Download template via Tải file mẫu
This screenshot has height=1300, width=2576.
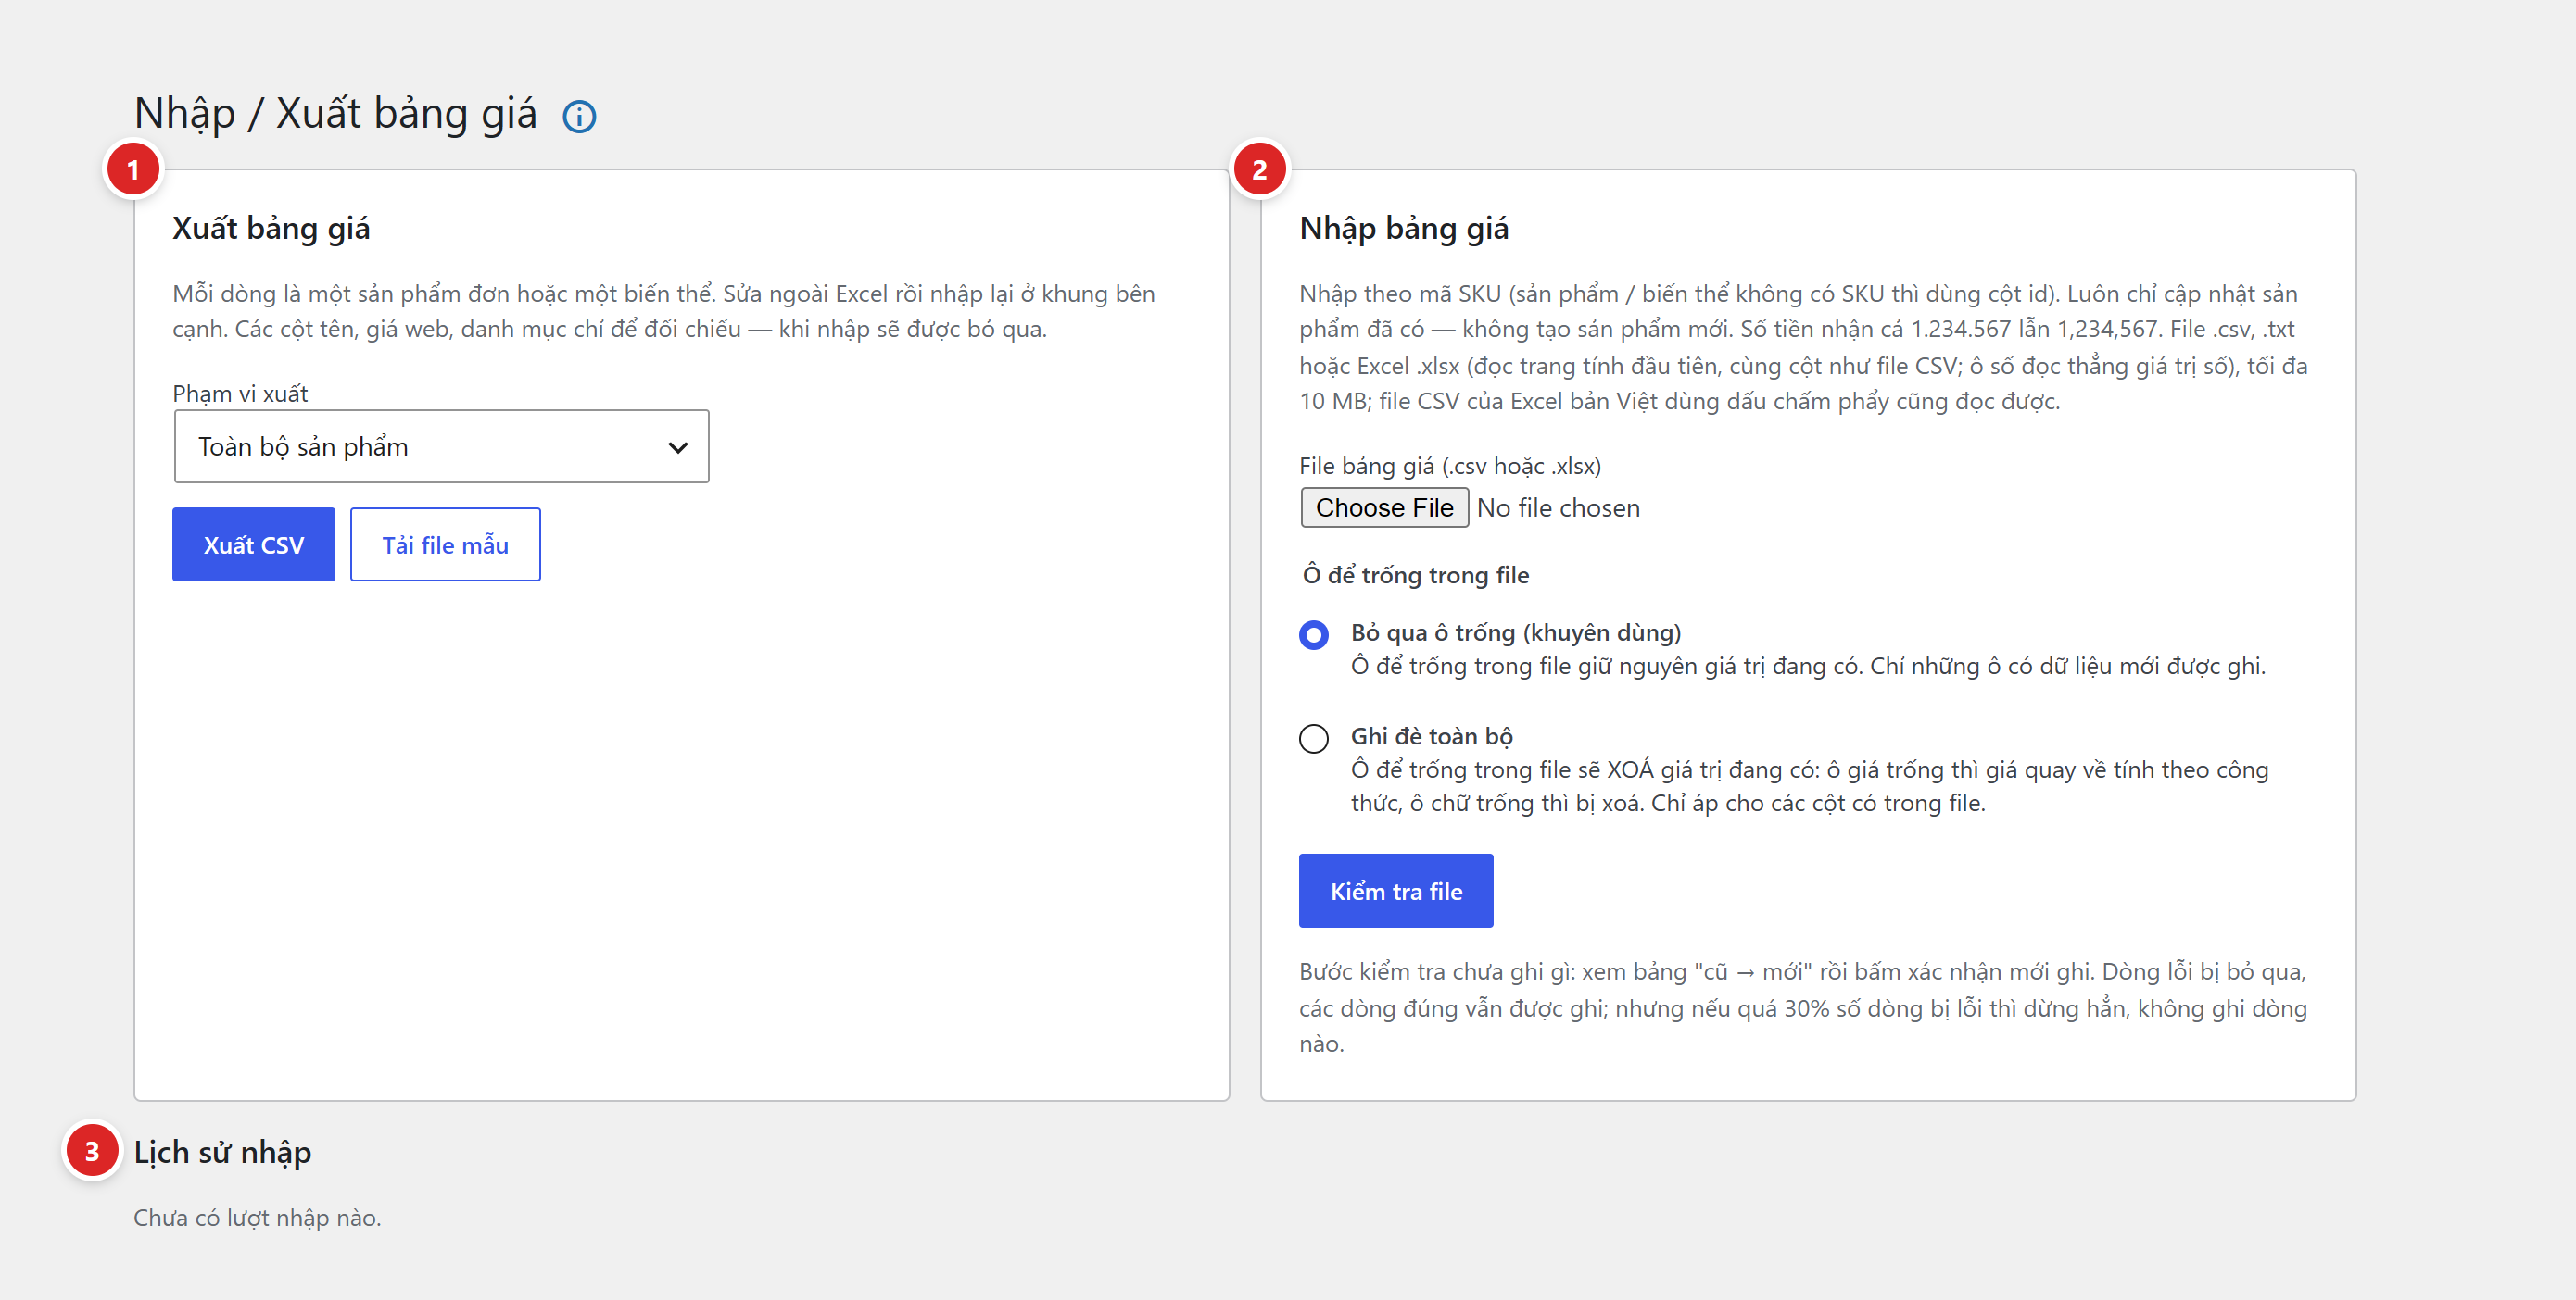(x=445, y=544)
